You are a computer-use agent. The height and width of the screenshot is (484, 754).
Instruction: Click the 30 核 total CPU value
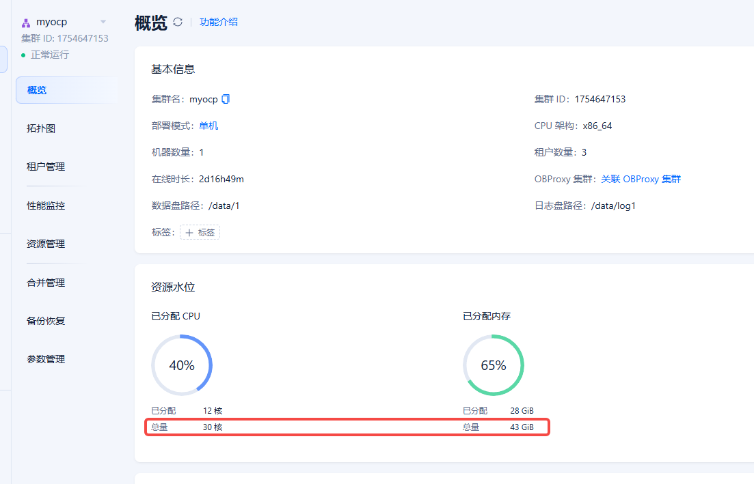[213, 427]
